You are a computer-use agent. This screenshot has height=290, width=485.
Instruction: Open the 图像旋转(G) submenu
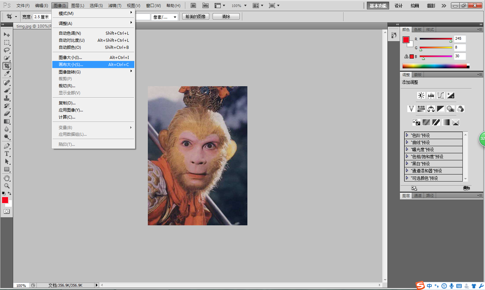click(x=93, y=72)
